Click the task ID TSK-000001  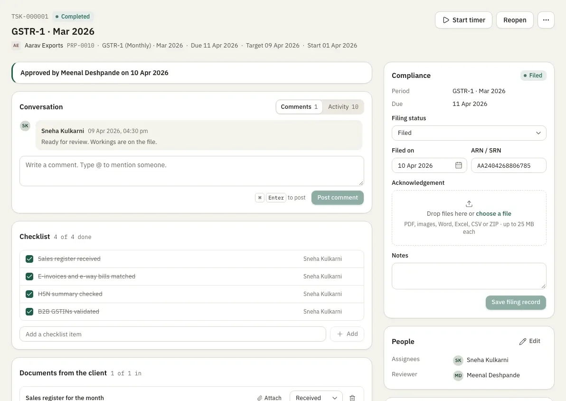click(x=29, y=17)
